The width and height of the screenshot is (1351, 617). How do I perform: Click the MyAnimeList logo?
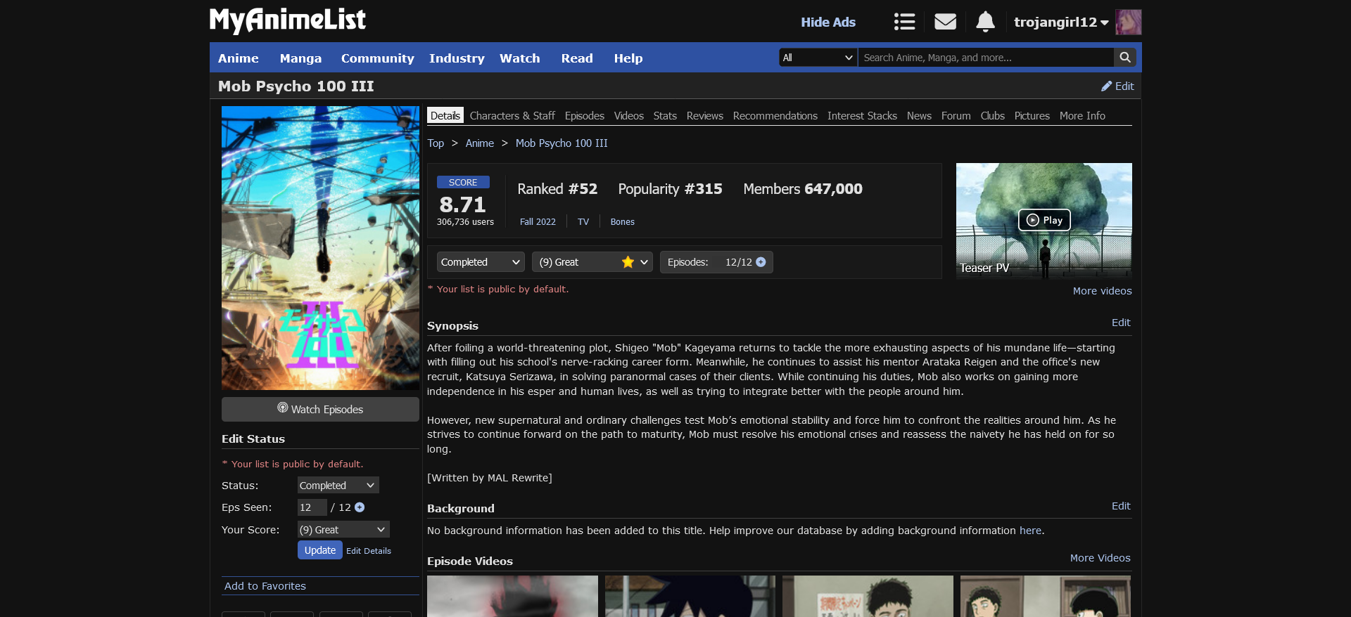click(x=288, y=20)
